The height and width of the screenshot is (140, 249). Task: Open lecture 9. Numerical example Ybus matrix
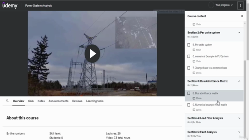(x=210, y=105)
